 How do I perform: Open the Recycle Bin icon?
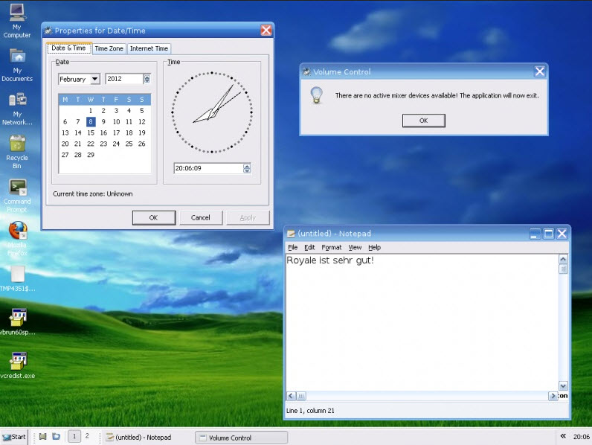17,152
